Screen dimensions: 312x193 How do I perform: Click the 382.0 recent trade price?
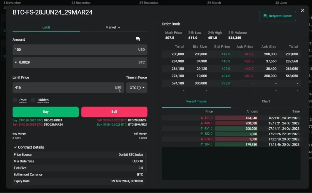(x=208, y=134)
